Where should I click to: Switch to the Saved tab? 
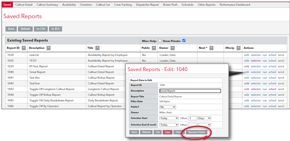click(x=7, y=5)
